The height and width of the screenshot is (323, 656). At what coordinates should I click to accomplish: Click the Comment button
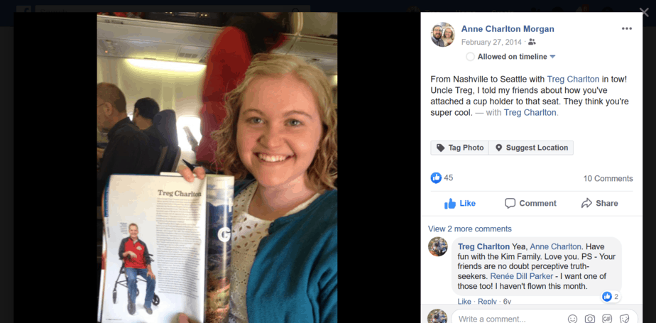tap(530, 203)
